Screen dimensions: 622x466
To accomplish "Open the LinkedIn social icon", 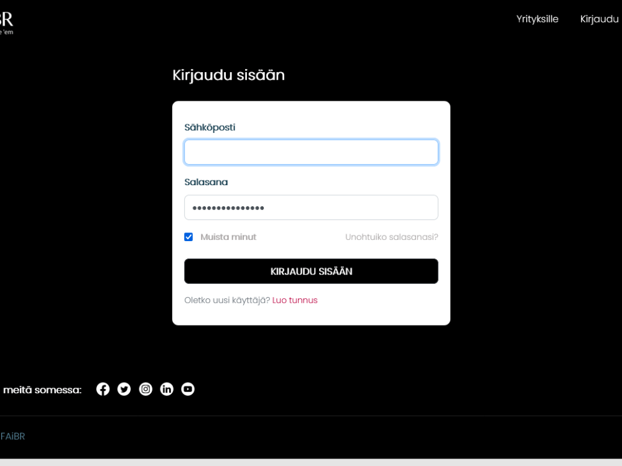I will point(167,389).
